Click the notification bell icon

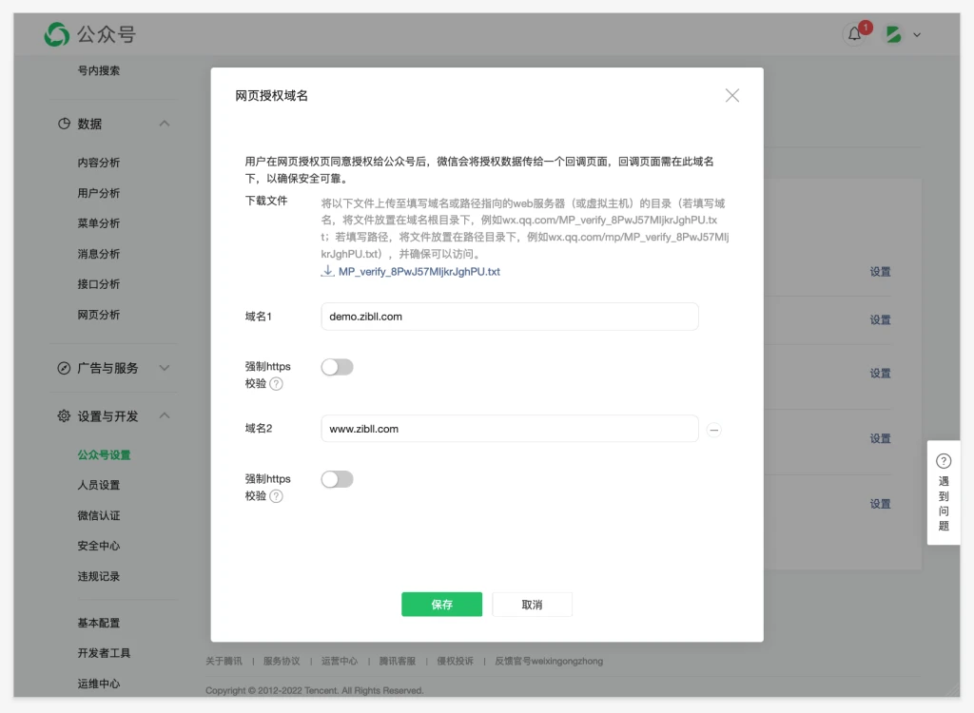click(x=854, y=35)
